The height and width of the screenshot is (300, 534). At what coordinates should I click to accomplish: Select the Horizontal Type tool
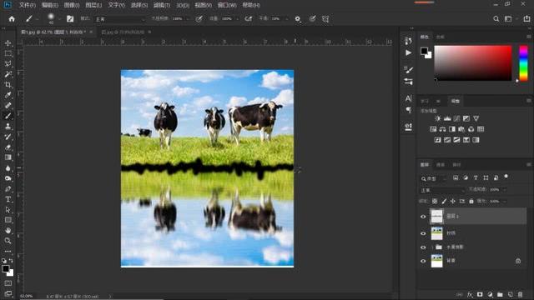(8, 199)
